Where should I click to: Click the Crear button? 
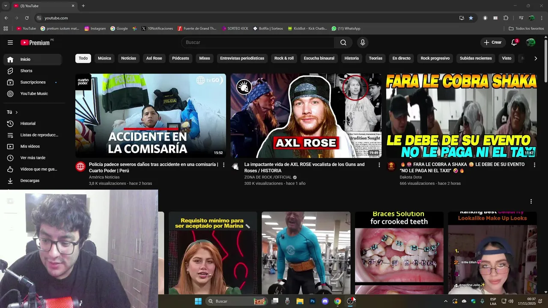point(492,42)
